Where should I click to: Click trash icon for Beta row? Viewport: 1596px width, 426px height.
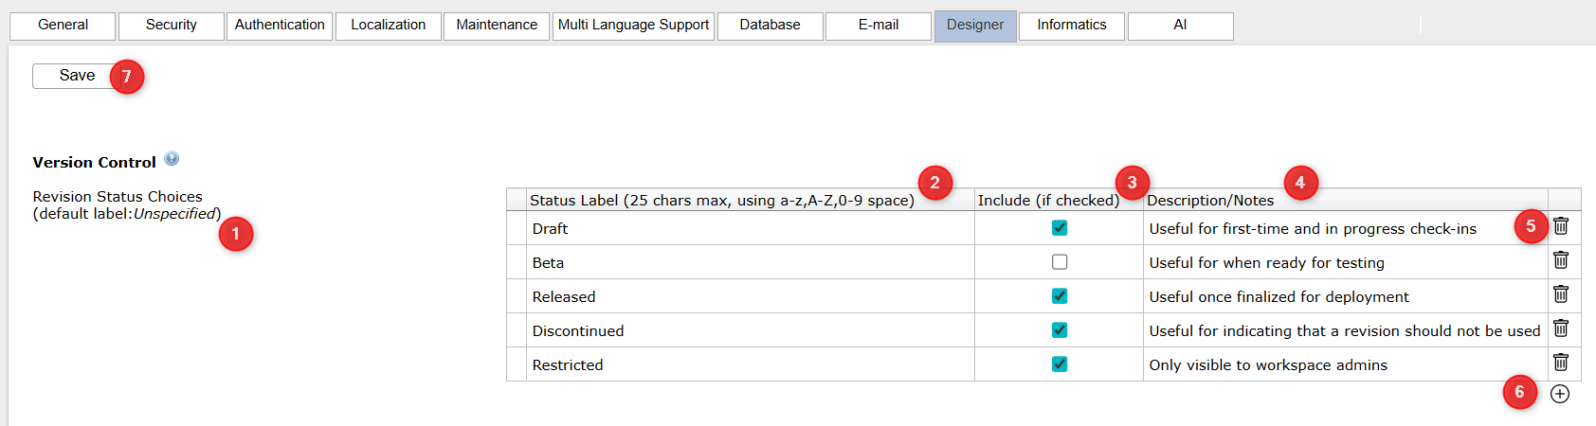click(1561, 260)
